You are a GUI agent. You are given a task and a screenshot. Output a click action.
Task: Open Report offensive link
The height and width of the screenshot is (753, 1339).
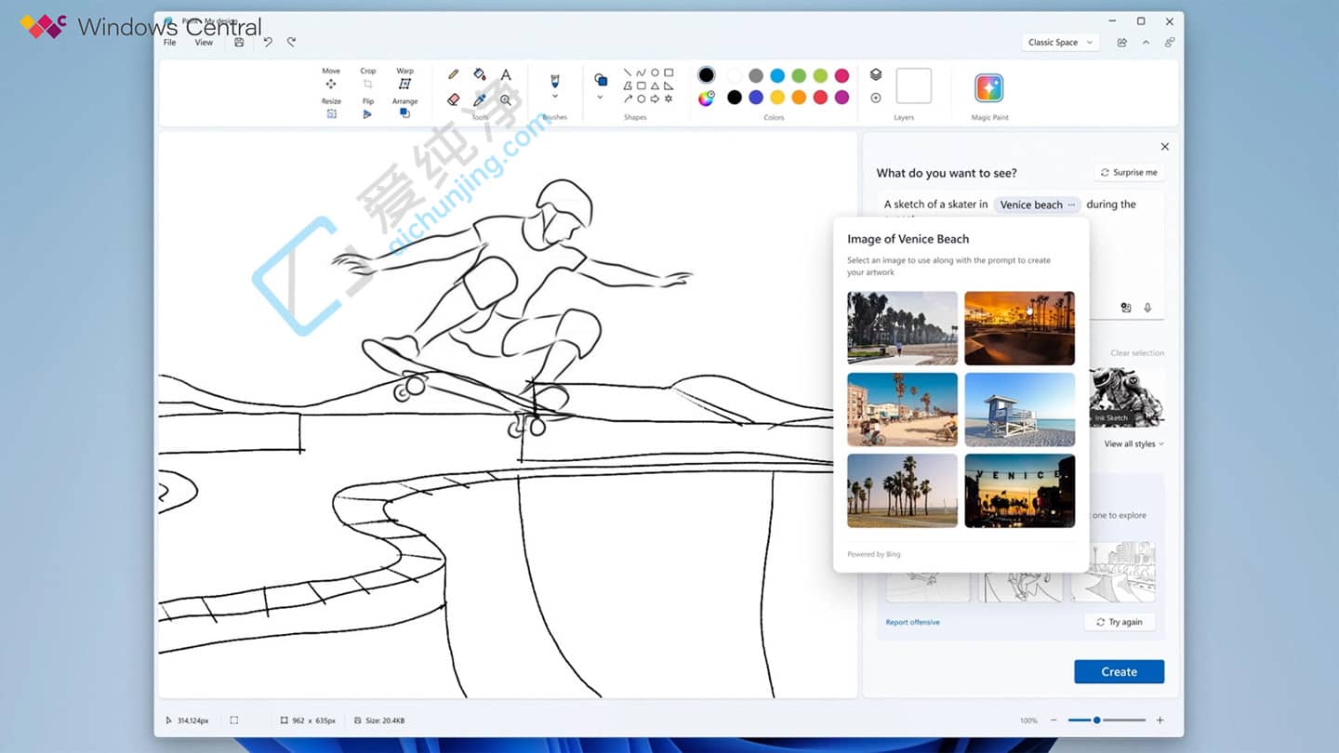[x=912, y=622]
